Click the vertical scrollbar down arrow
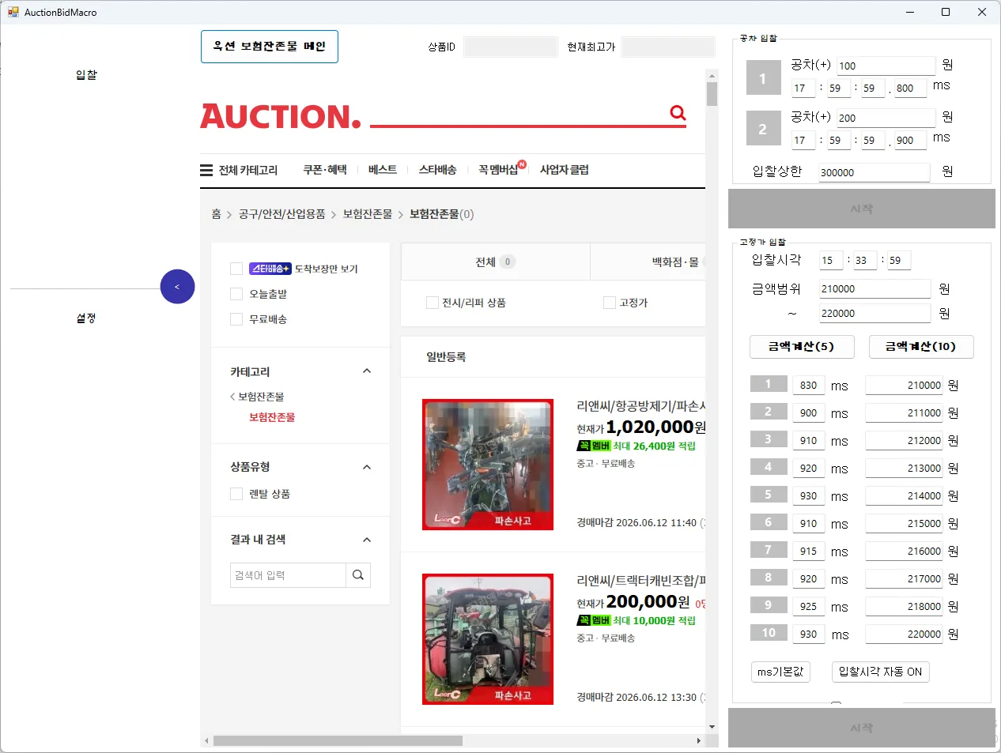 712,727
